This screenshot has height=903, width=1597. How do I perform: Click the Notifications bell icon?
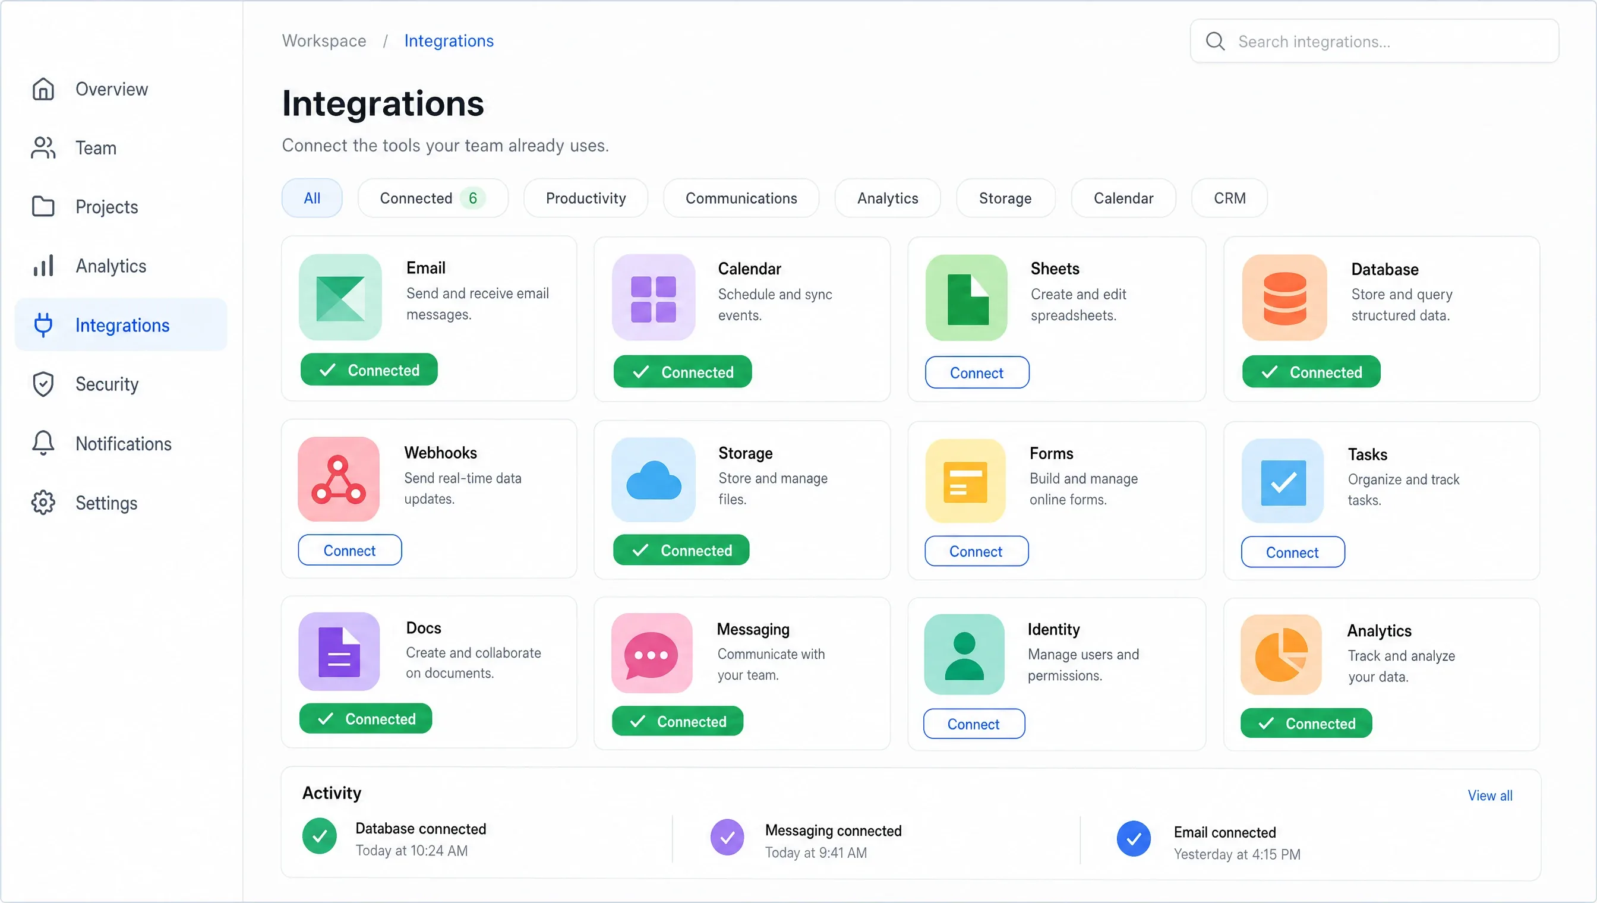43,443
